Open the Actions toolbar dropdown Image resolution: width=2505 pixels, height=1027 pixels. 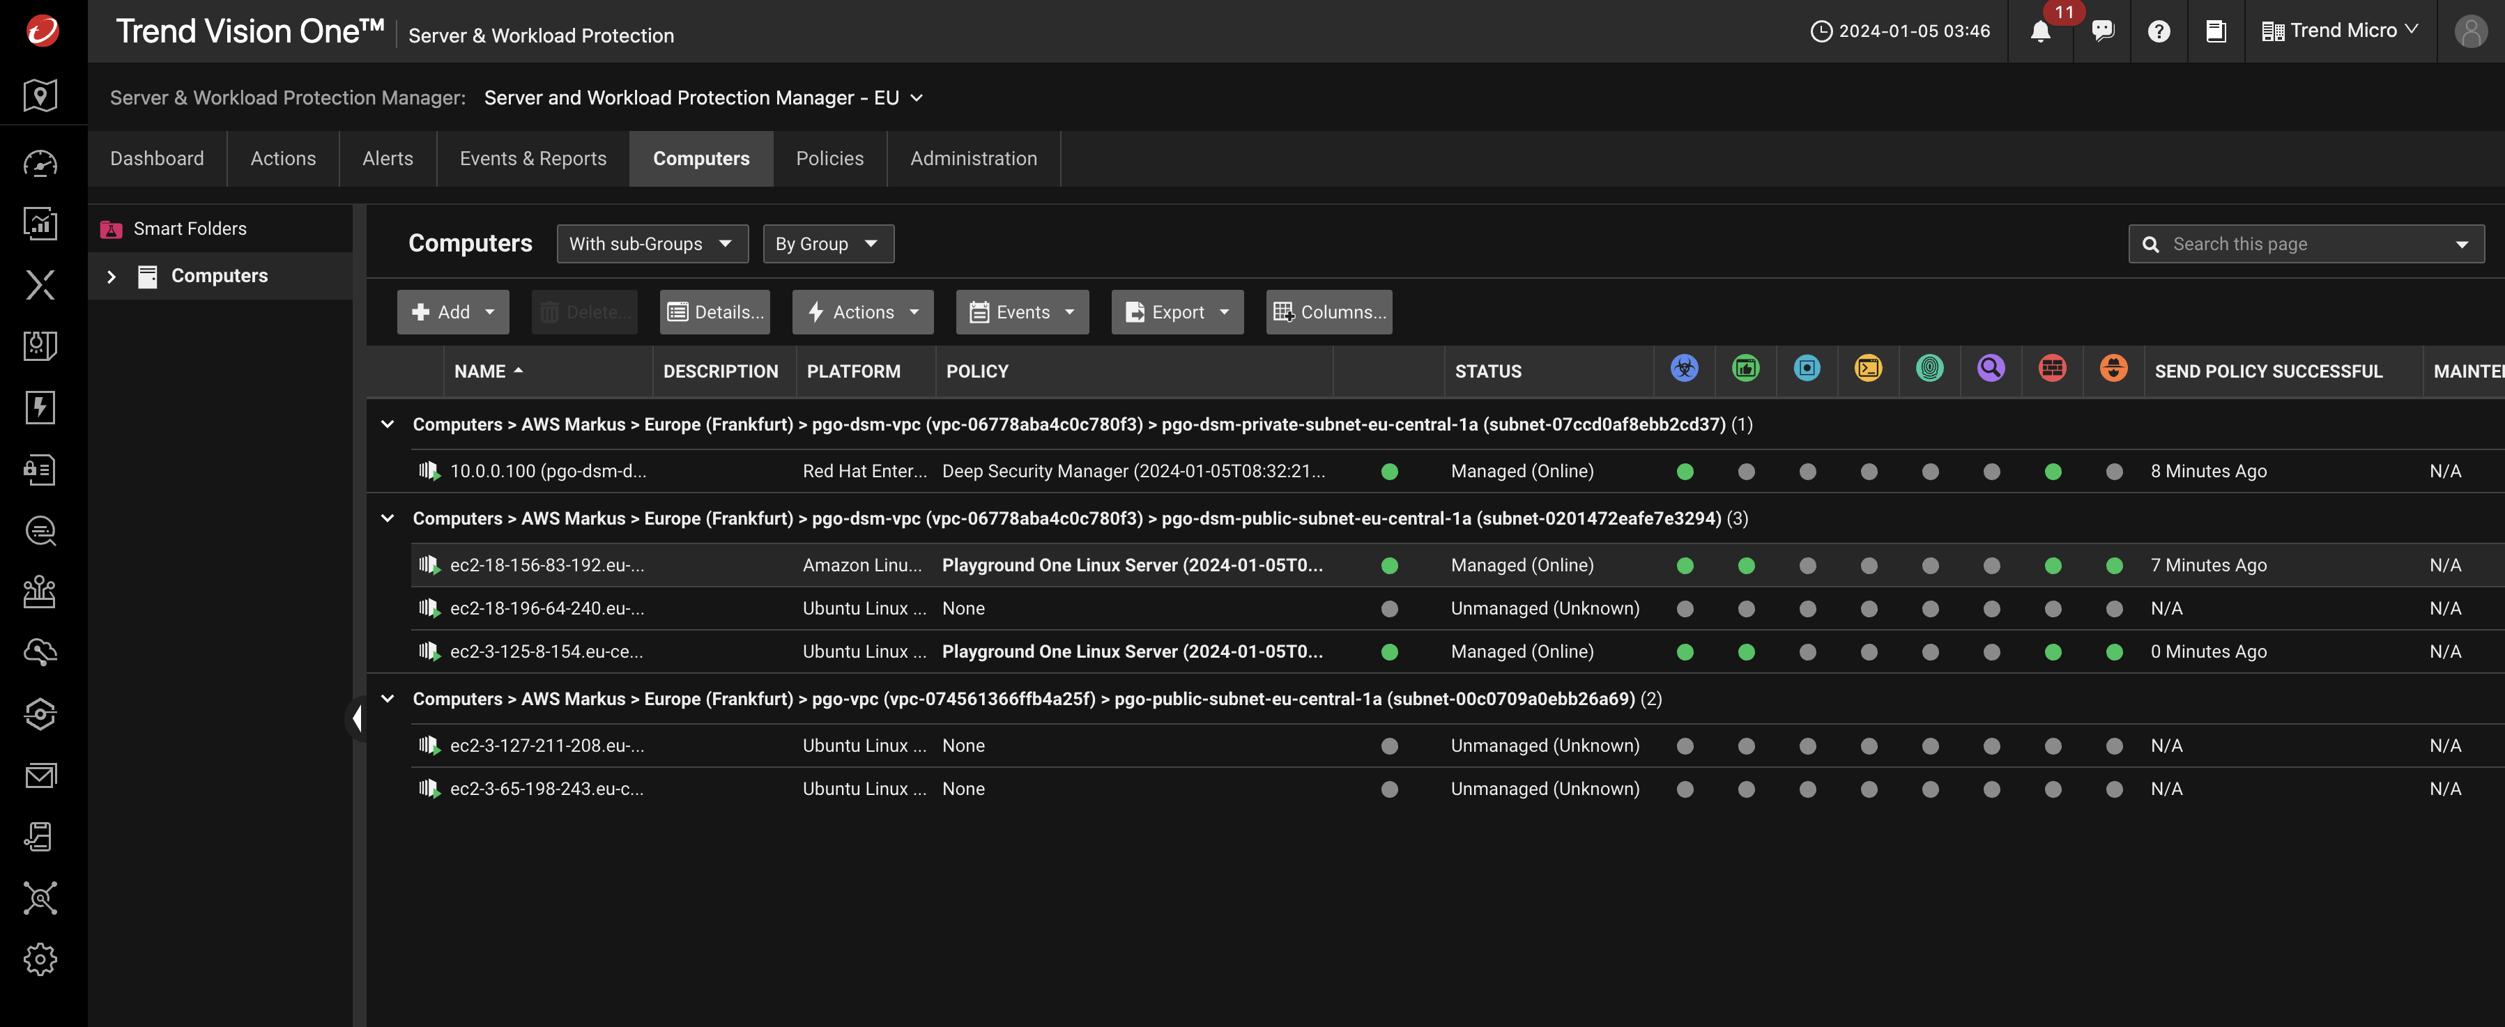click(x=861, y=312)
